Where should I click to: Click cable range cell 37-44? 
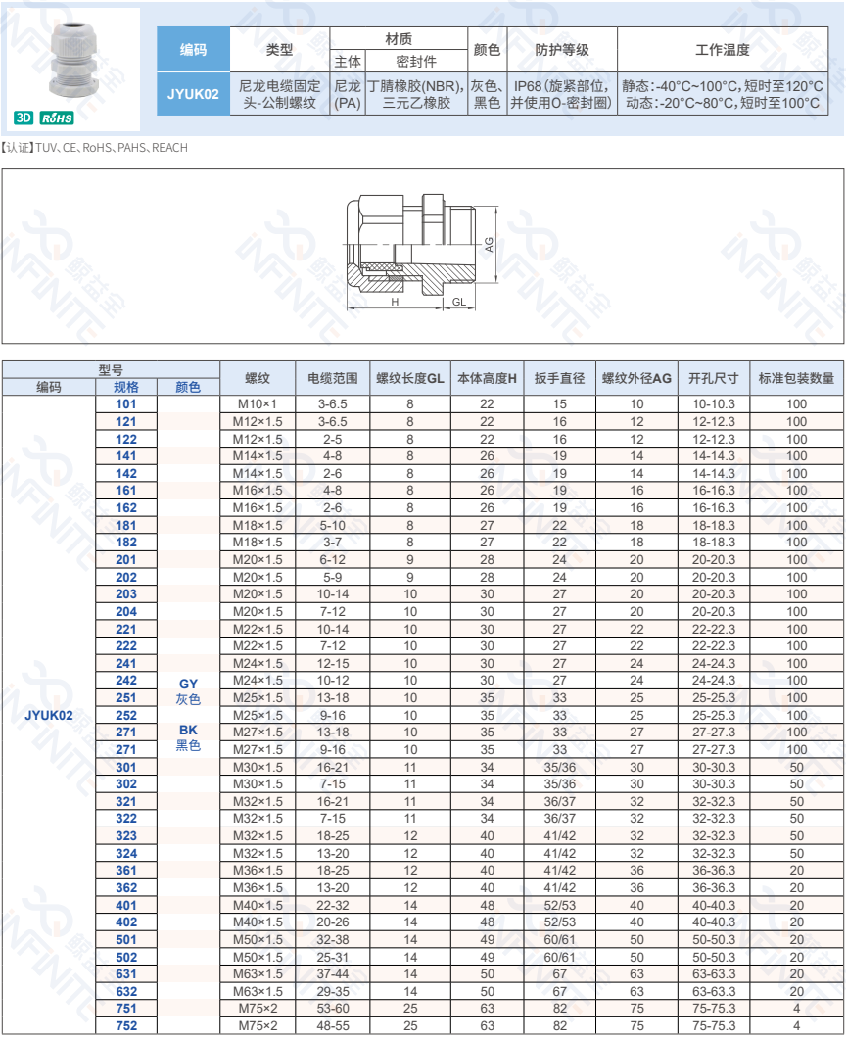tap(332, 973)
